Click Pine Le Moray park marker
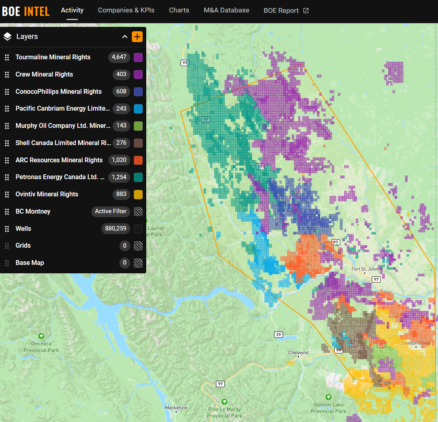The height and width of the screenshot is (422, 438). point(224,402)
